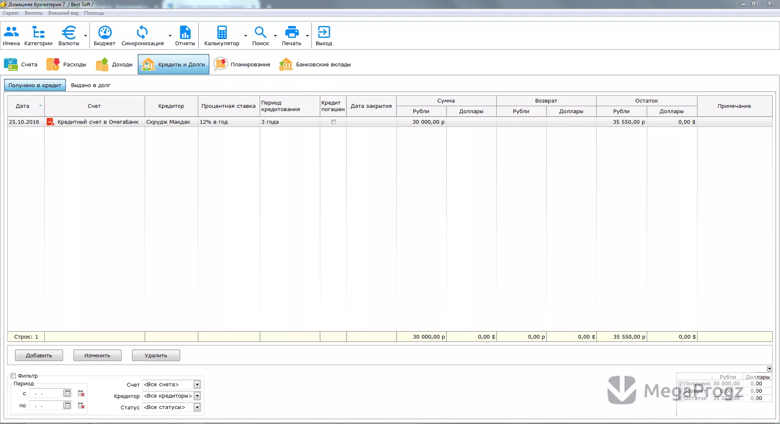Open the Категории tree icon
780x424 pixels.
click(x=38, y=36)
